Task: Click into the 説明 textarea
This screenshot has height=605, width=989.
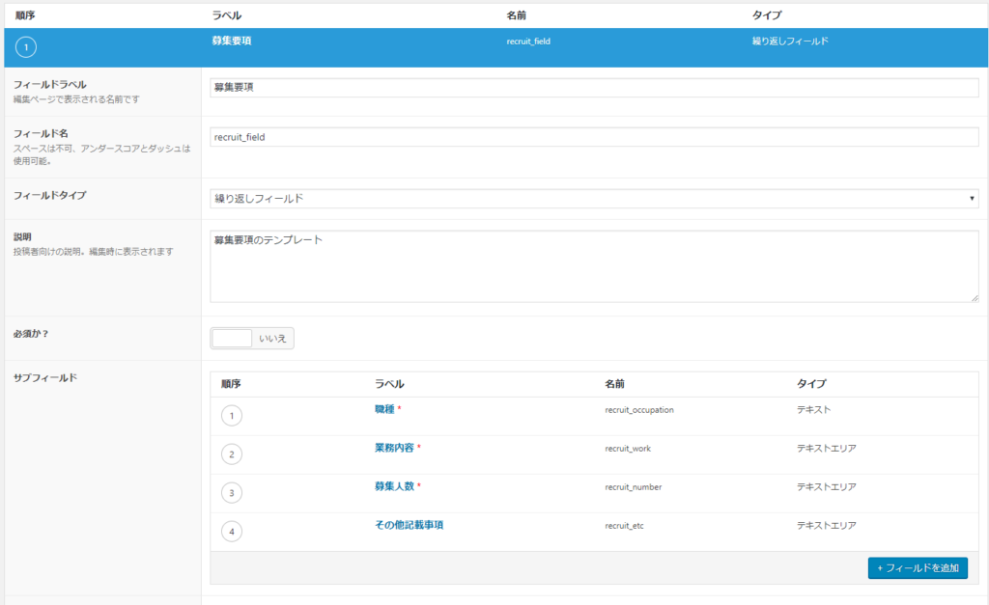Action: click(x=594, y=265)
